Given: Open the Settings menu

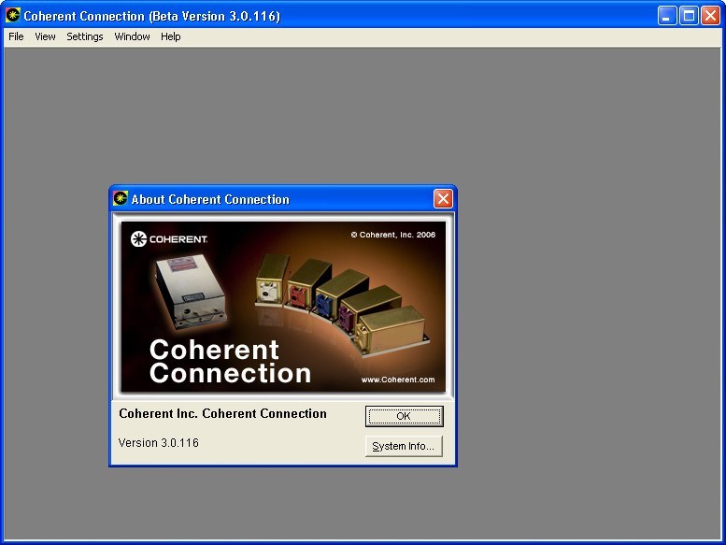Looking at the screenshot, I should [85, 36].
